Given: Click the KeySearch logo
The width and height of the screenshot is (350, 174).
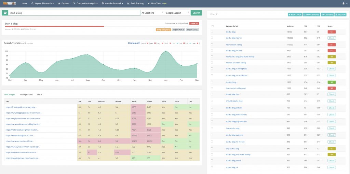Looking at the screenshot, I should tap(10, 3).
